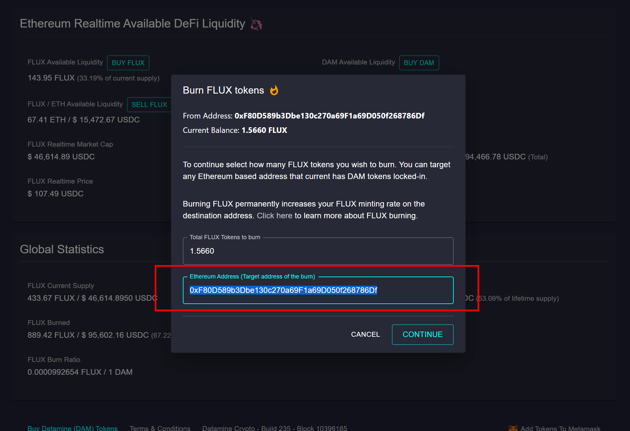
Task: Open the Terms & Conditions link
Action: 160,428
